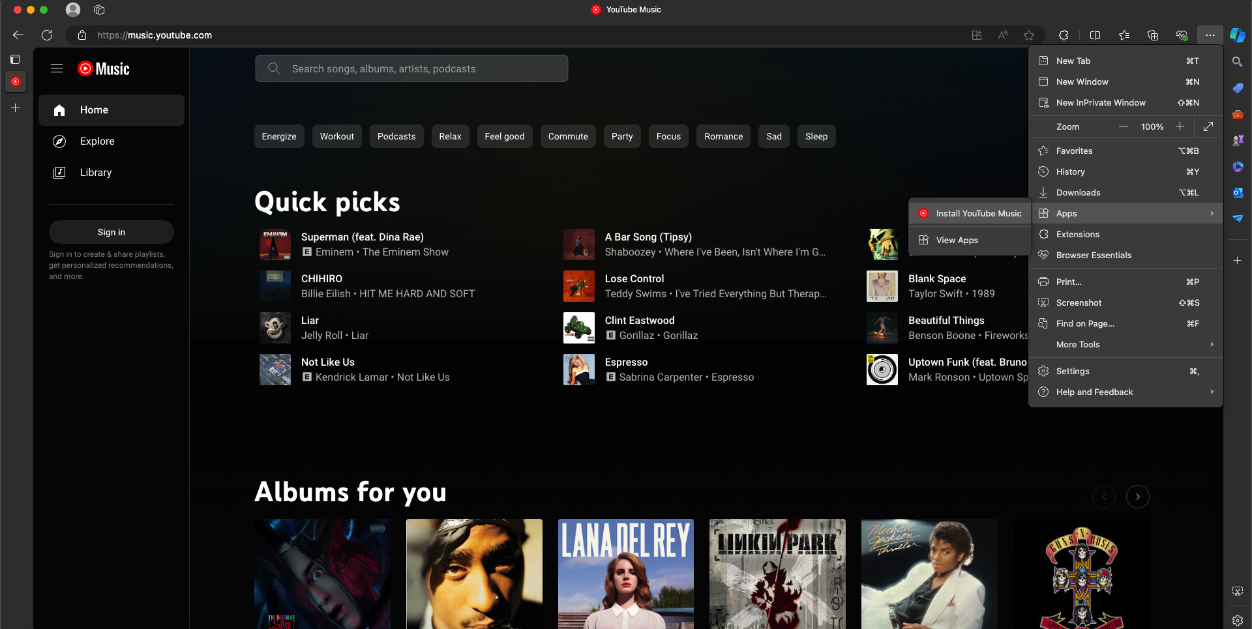Click the search songs input field
Image resolution: width=1252 pixels, height=629 pixels.
pos(411,68)
